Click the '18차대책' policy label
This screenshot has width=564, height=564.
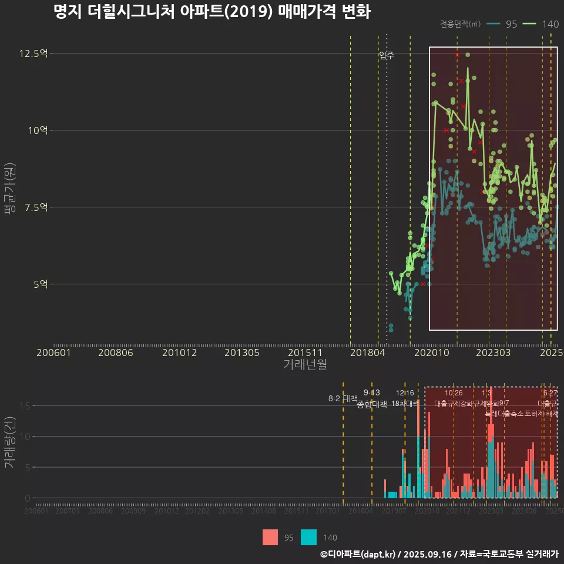pos(405,404)
